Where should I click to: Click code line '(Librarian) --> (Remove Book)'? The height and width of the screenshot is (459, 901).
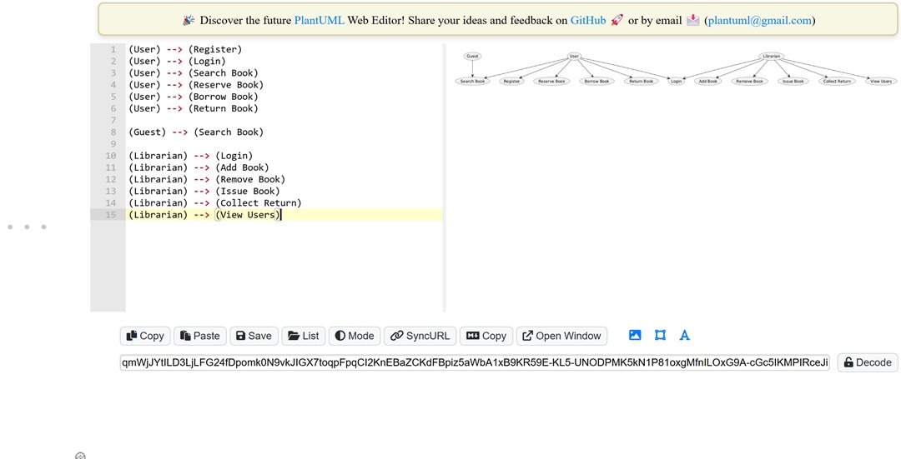[x=207, y=179]
